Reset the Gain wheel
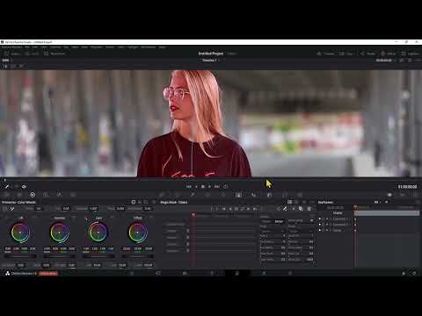 [113, 218]
